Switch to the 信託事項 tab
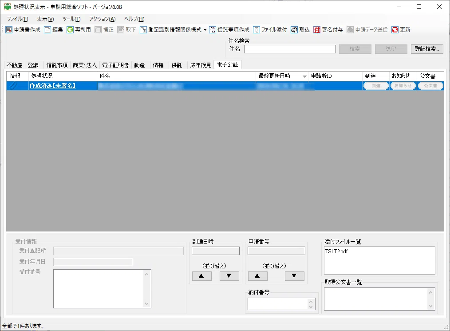The image size is (450, 331). [x=57, y=65]
